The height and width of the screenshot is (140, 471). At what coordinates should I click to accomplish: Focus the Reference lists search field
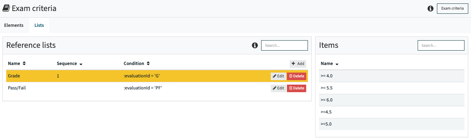point(285,45)
